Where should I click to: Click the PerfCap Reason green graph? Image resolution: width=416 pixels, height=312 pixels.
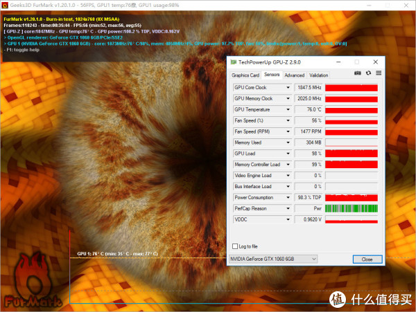coord(352,208)
